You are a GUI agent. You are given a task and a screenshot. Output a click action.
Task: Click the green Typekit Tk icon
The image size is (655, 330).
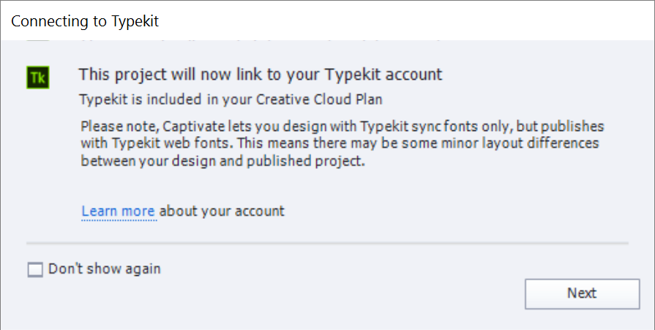(37, 77)
